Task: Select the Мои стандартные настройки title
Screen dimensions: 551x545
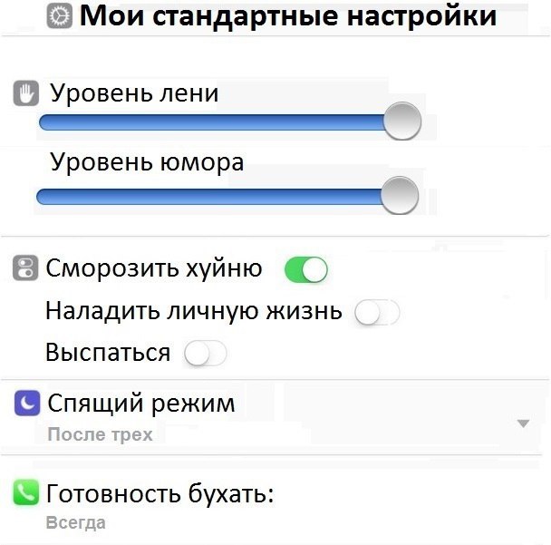Action: [287, 17]
